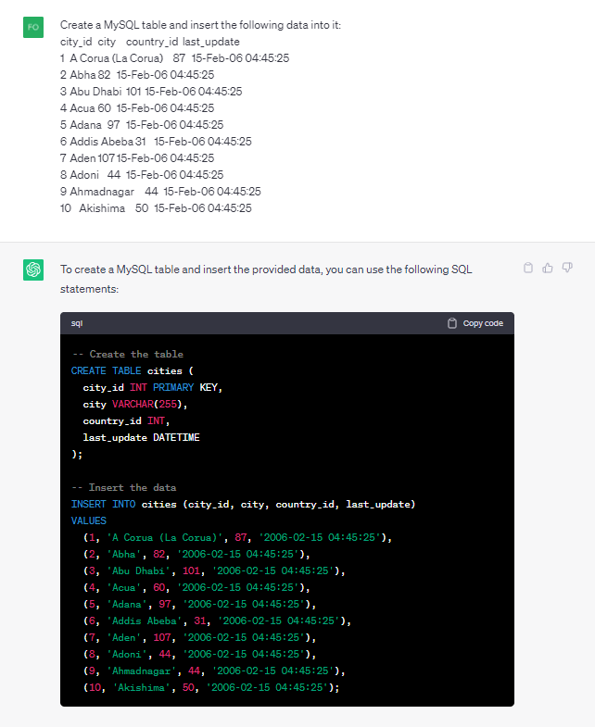Click the FO user avatar
The height and width of the screenshot is (727, 595).
[33, 27]
